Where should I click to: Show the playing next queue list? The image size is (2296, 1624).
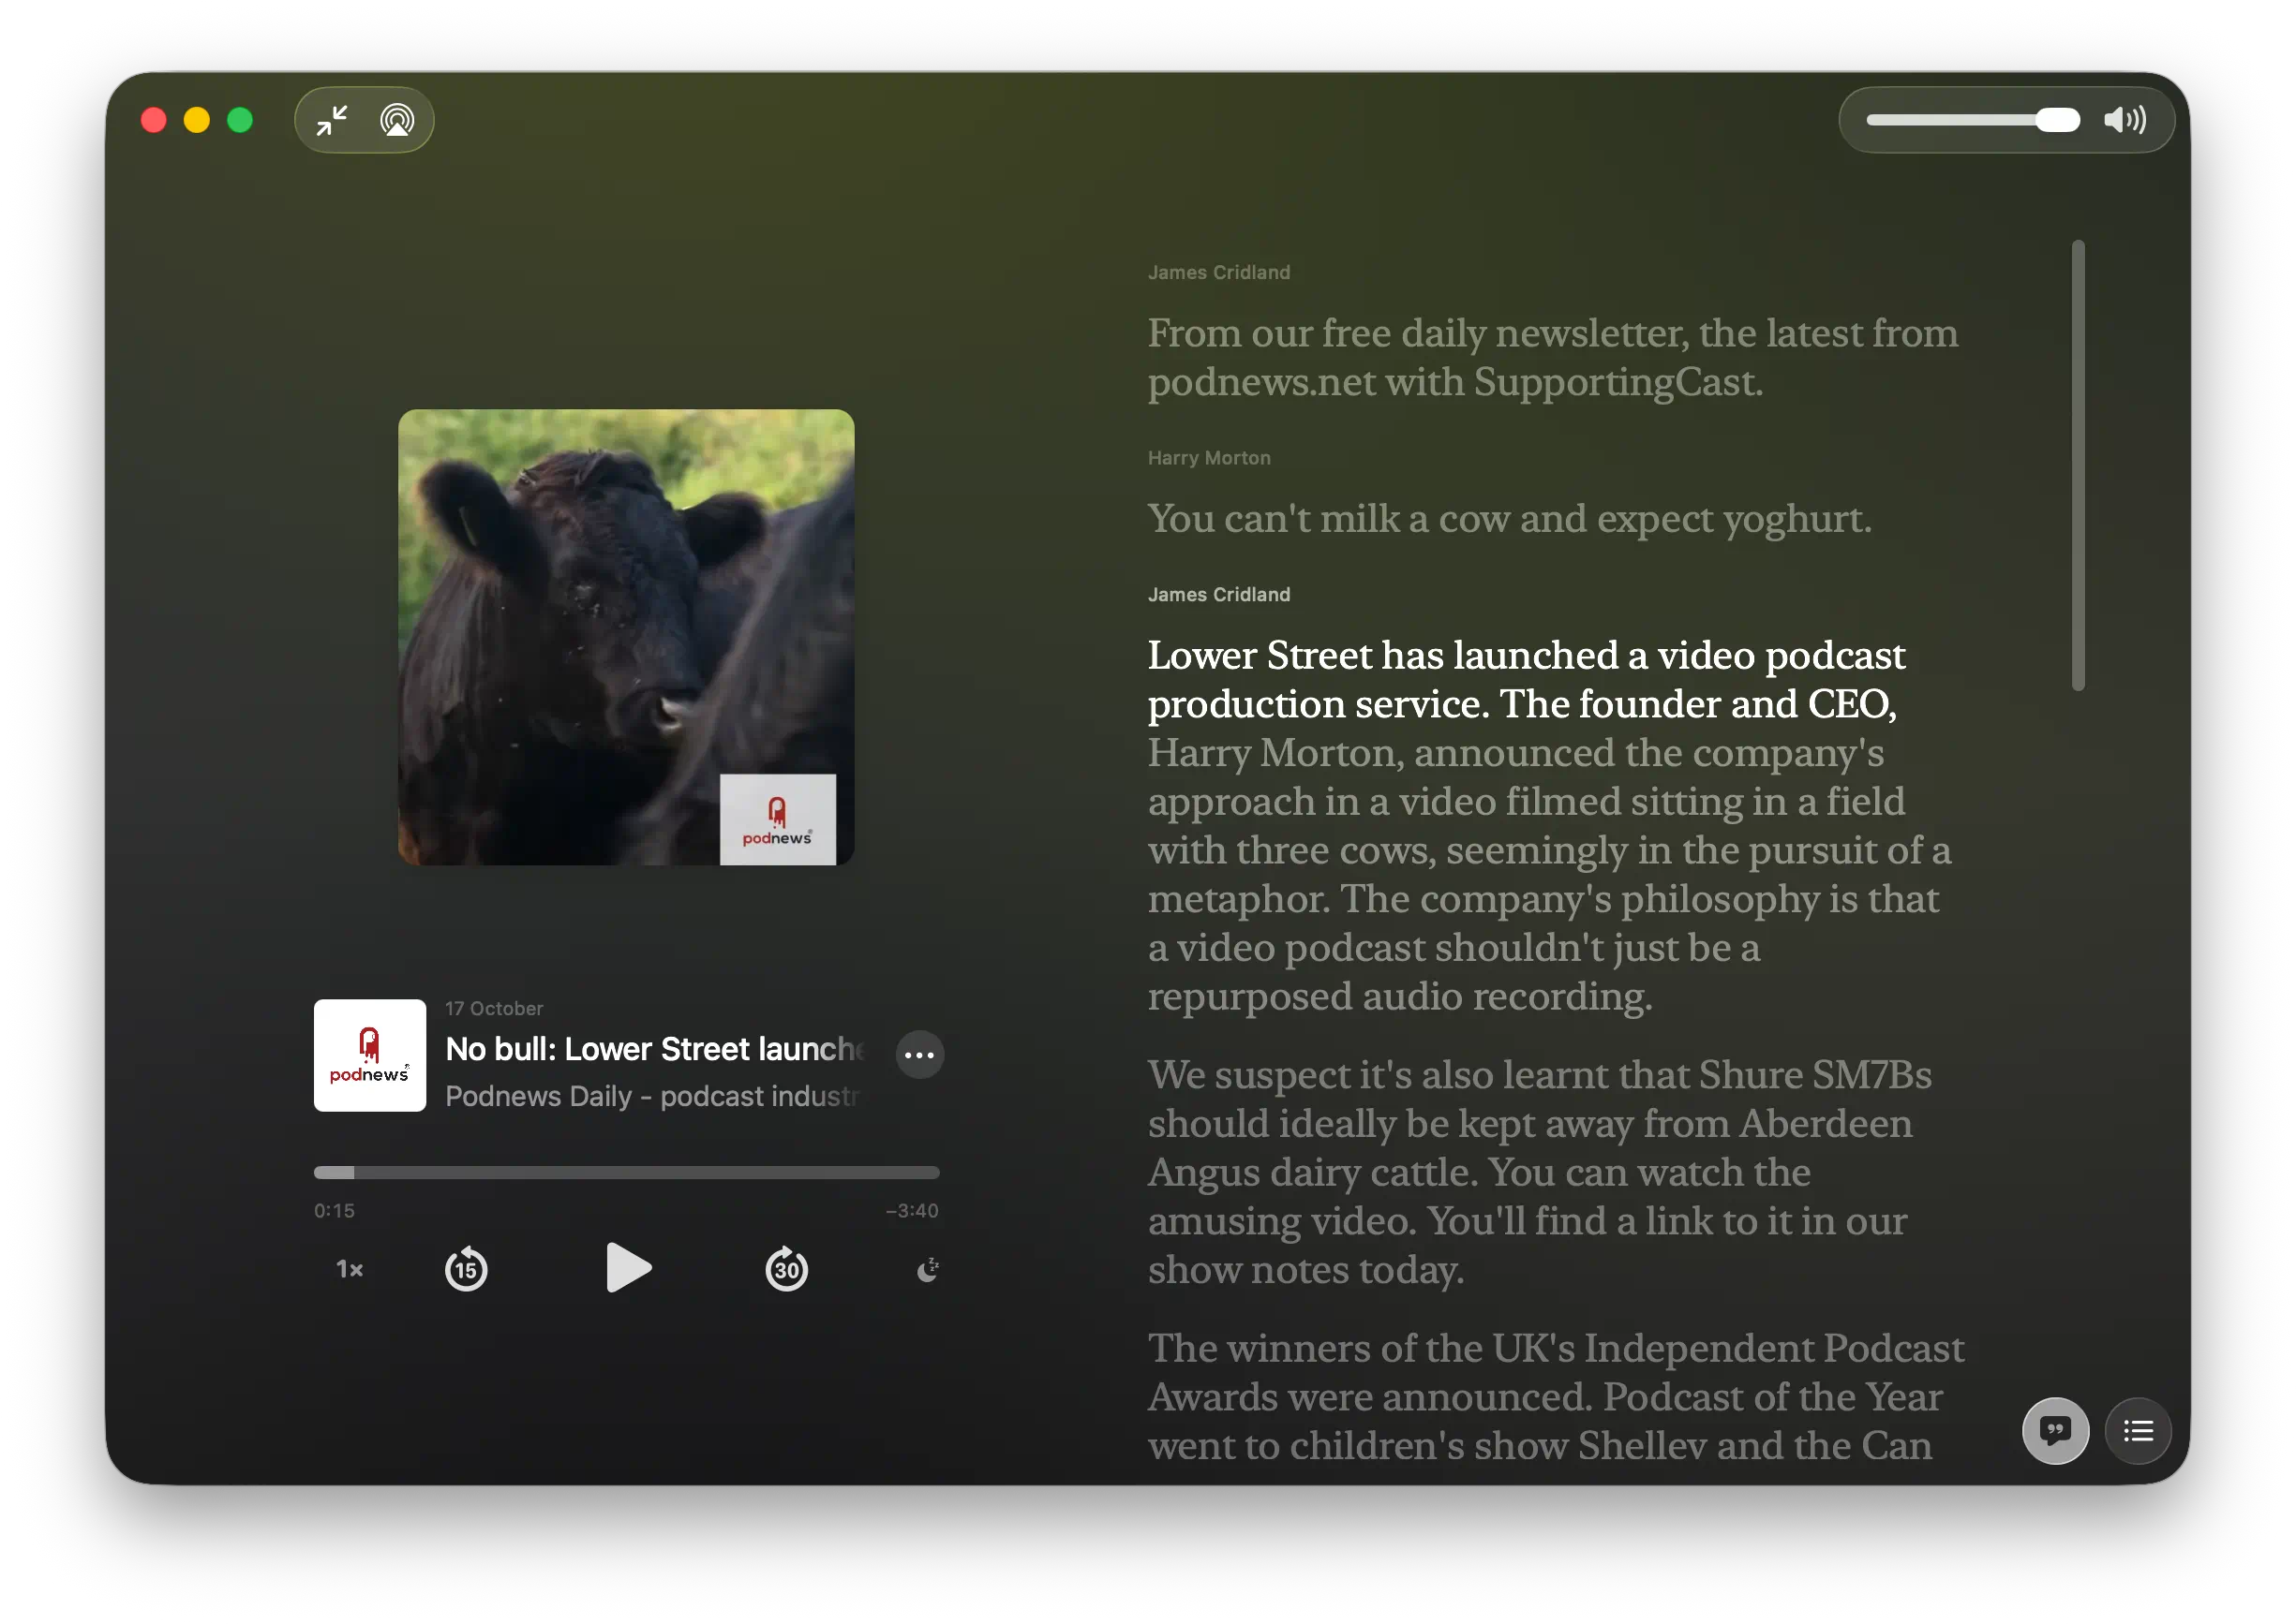2138,1430
